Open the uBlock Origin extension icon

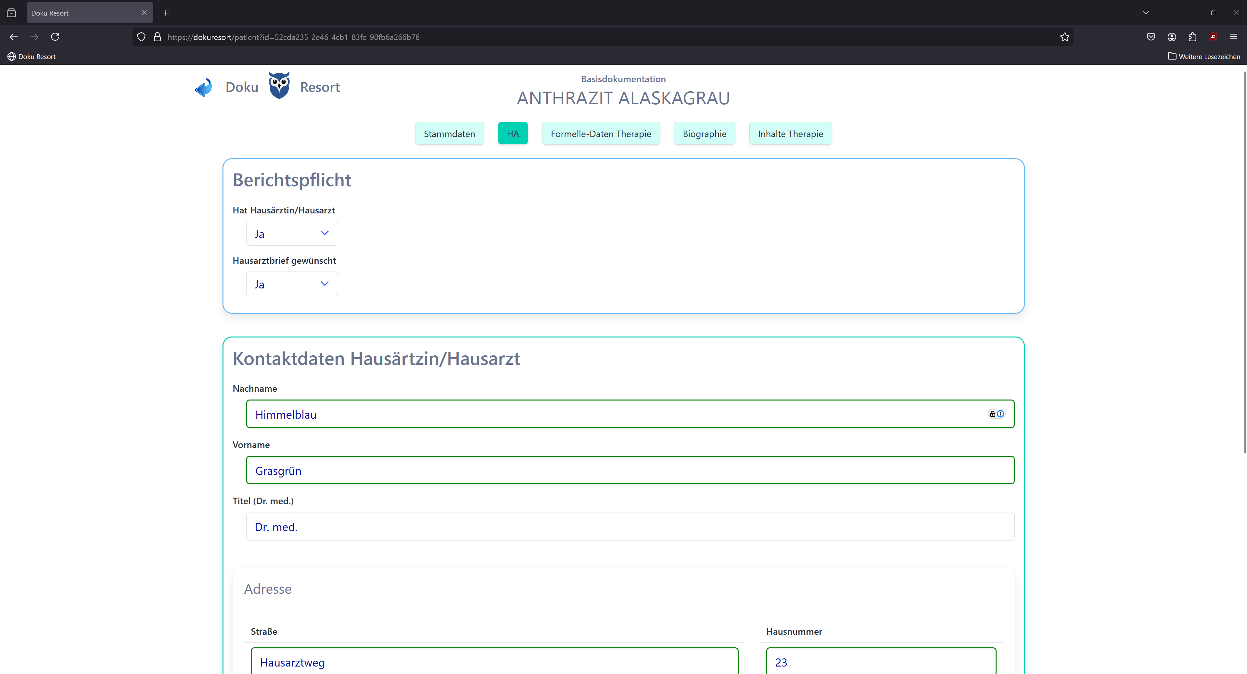pos(1213,37)
